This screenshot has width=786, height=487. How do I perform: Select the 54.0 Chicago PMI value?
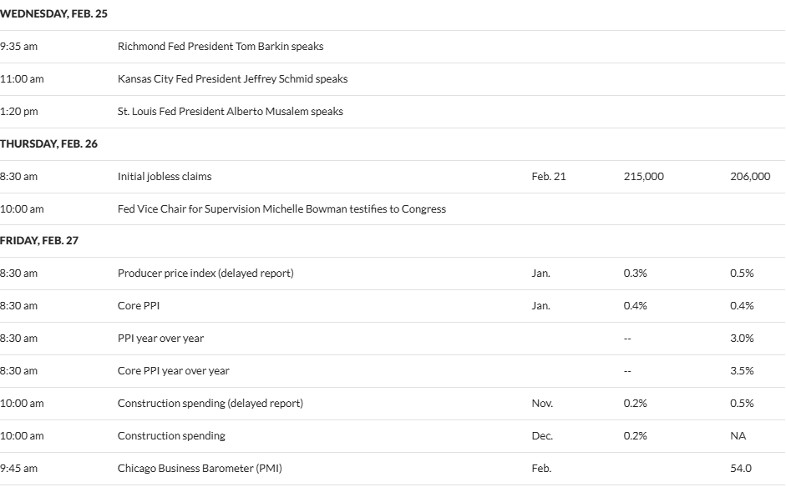pyautogui.click(x=740, y=469)
